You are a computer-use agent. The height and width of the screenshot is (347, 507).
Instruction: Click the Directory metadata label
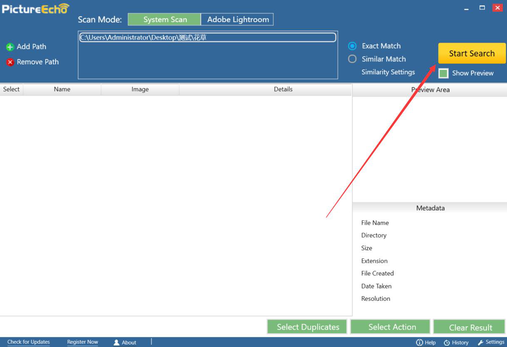click(374, 235)
